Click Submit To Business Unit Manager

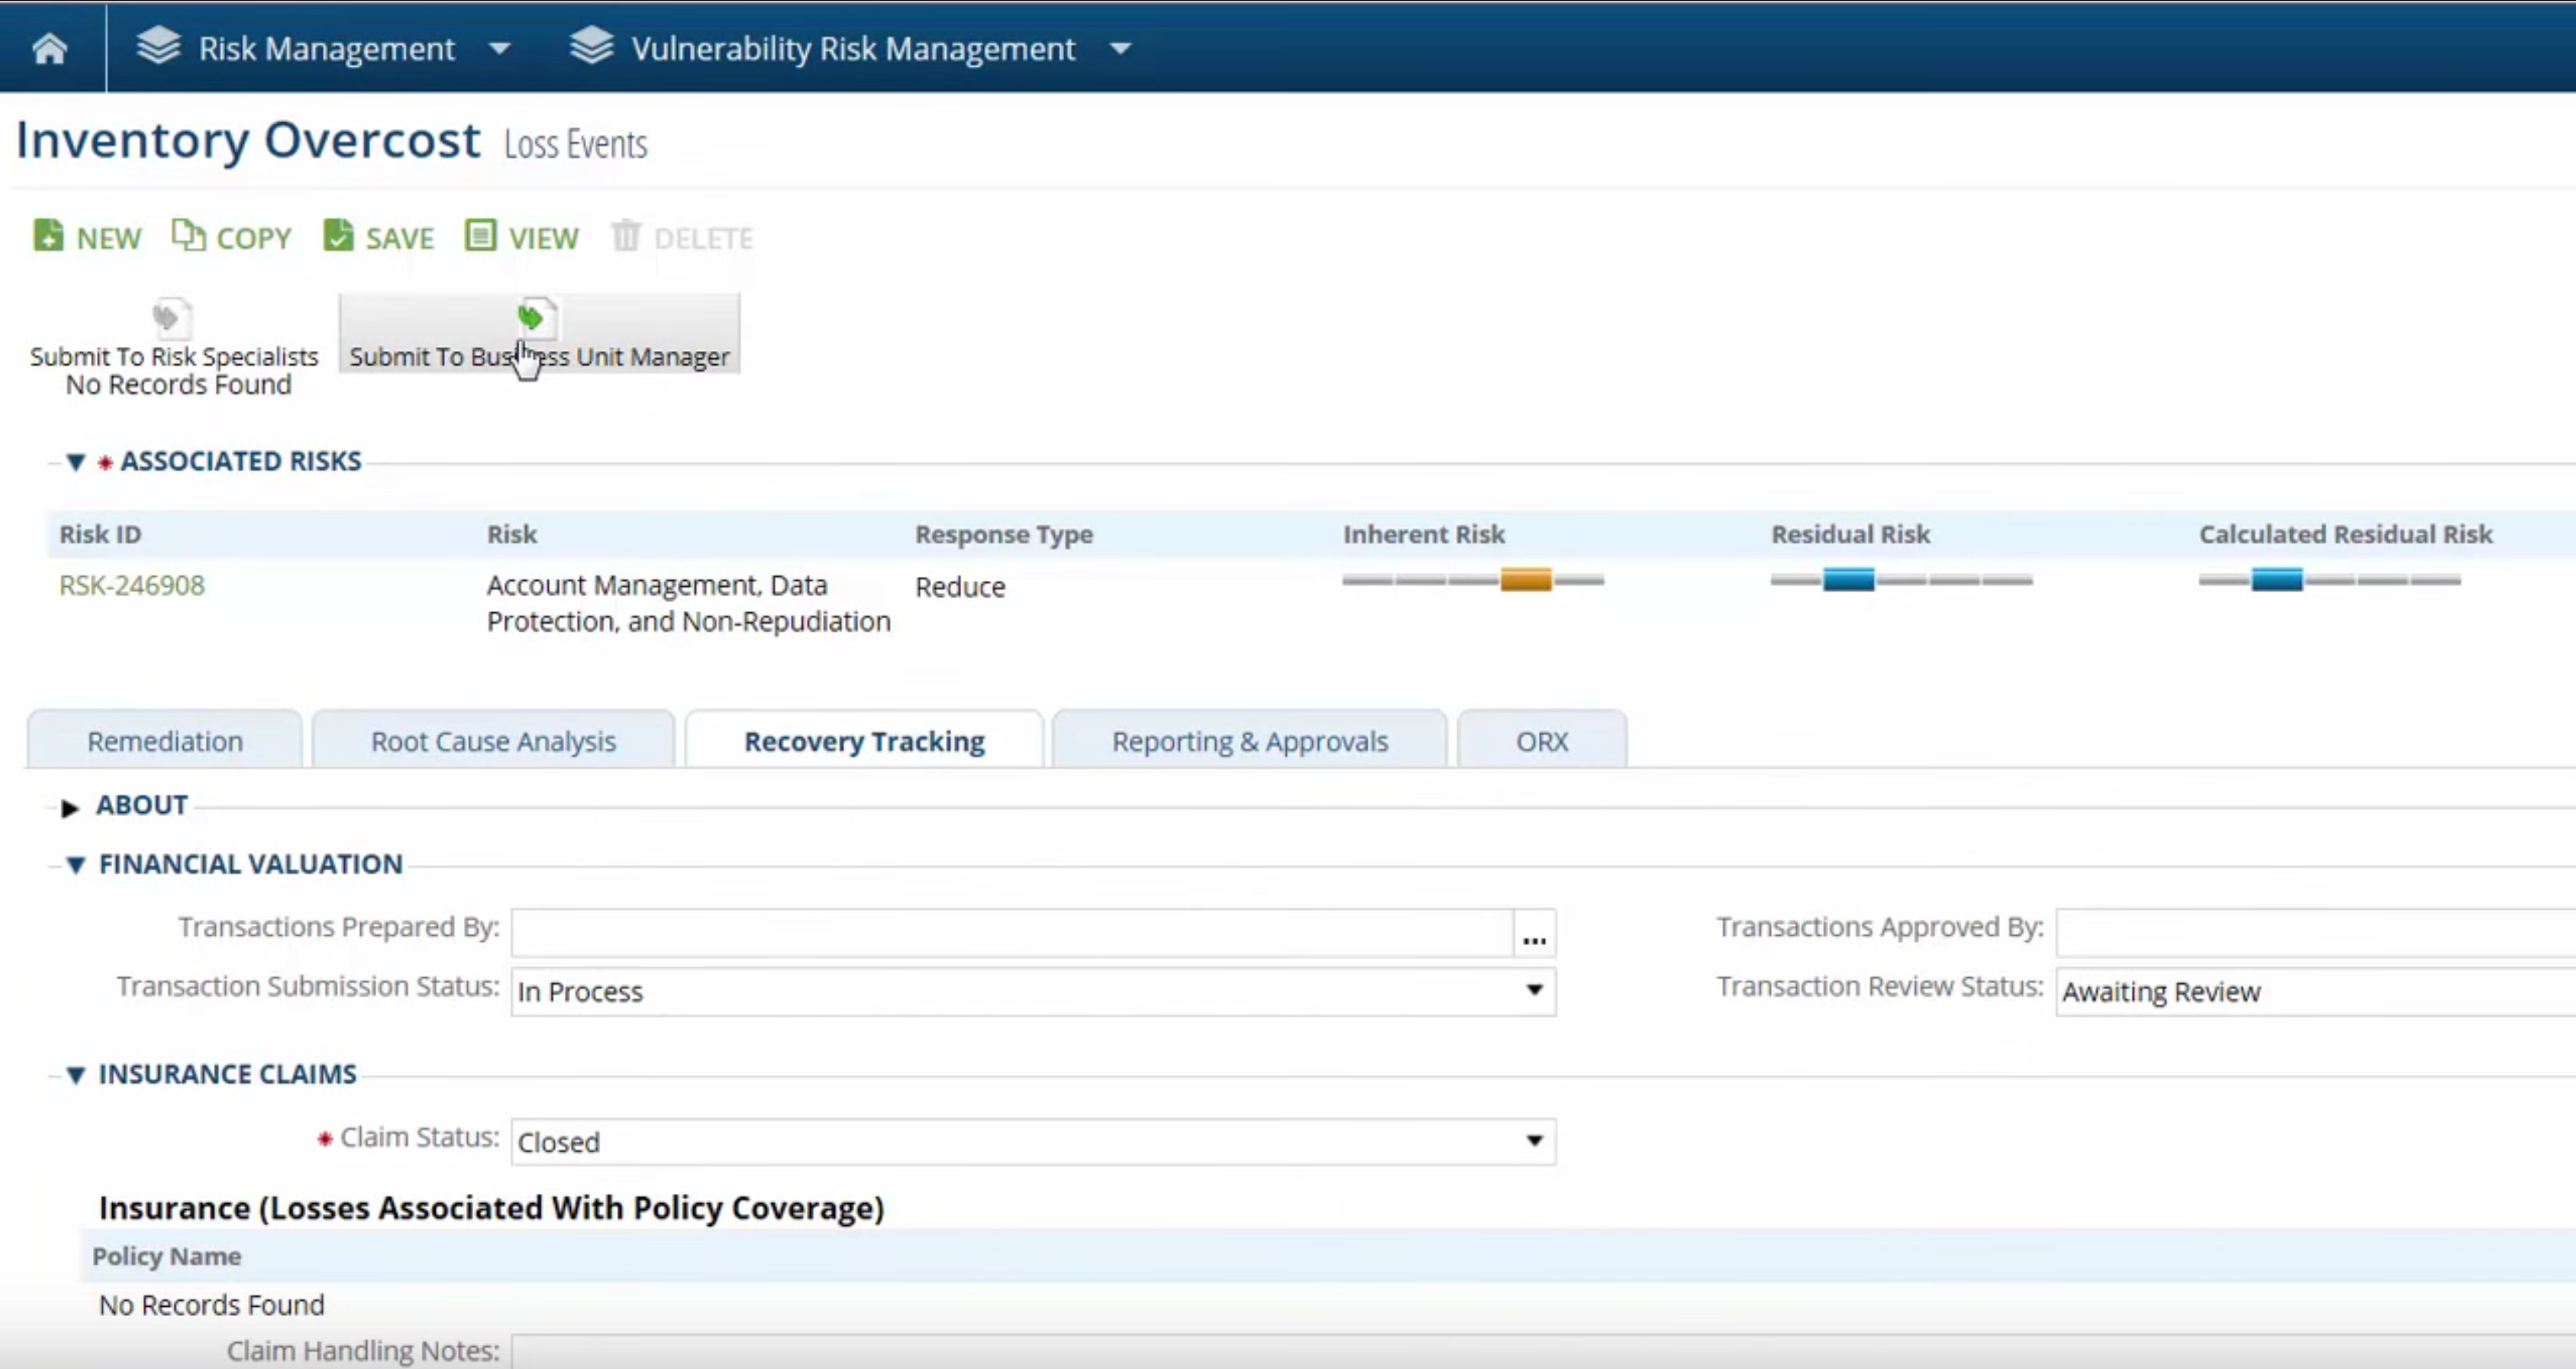pos(539,333)
